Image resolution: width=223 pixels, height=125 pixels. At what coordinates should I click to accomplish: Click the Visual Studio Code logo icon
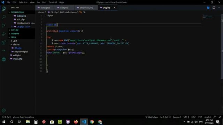3,2
